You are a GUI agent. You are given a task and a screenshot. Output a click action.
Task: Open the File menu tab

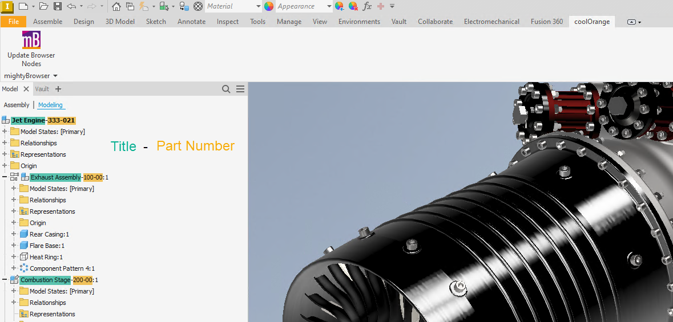tap(13, 22)
